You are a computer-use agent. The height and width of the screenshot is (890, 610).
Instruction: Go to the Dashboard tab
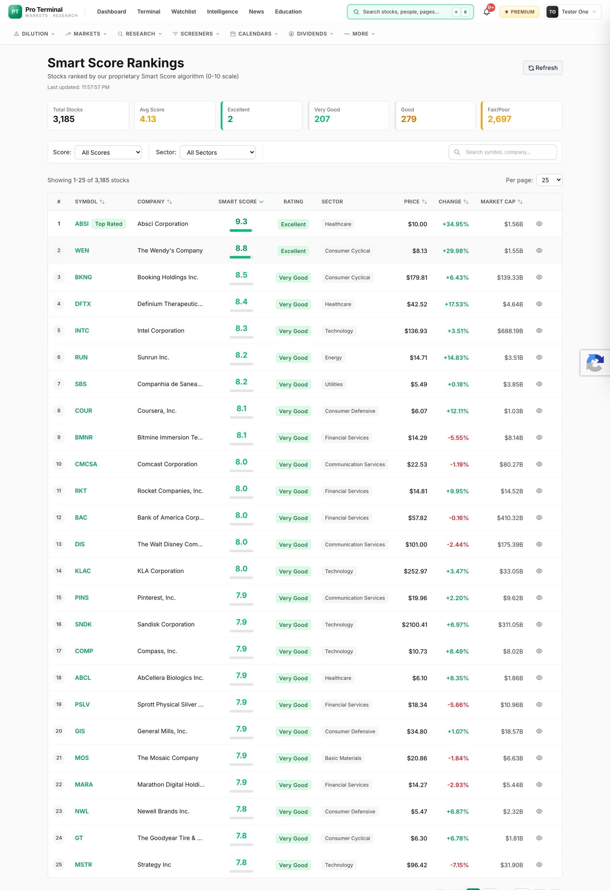(111, 12)
